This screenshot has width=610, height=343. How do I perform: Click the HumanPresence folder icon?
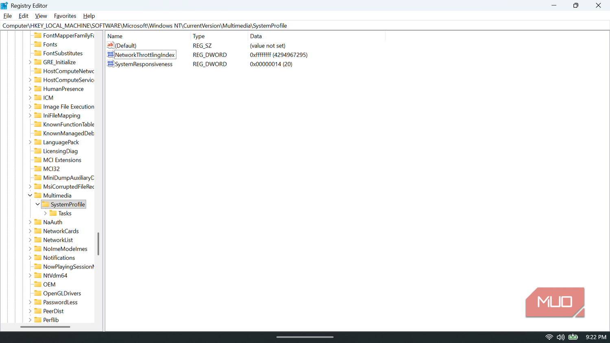(x=38, y=89)
